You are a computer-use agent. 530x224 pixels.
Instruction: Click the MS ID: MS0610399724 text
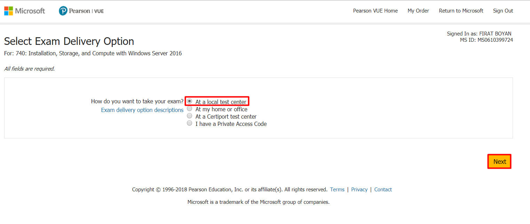pyautogui.click(x=486, y=40)
